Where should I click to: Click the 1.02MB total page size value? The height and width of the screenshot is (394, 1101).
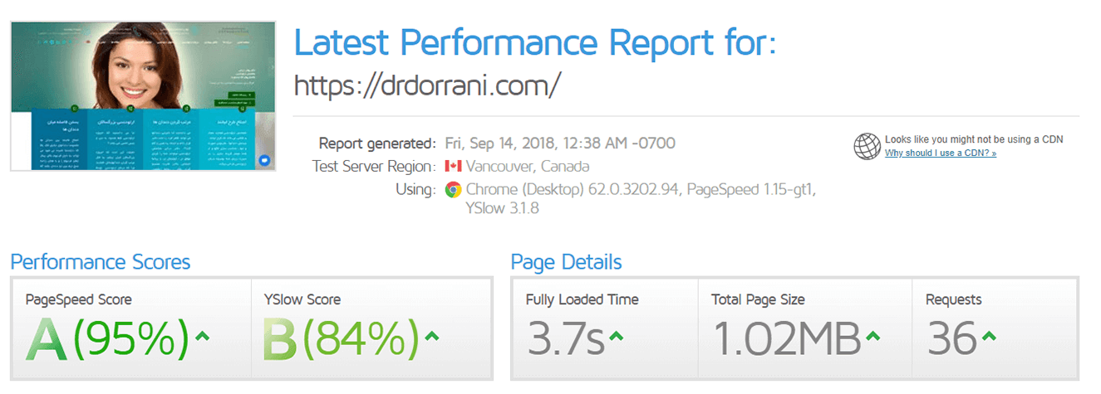click(786, 338)
